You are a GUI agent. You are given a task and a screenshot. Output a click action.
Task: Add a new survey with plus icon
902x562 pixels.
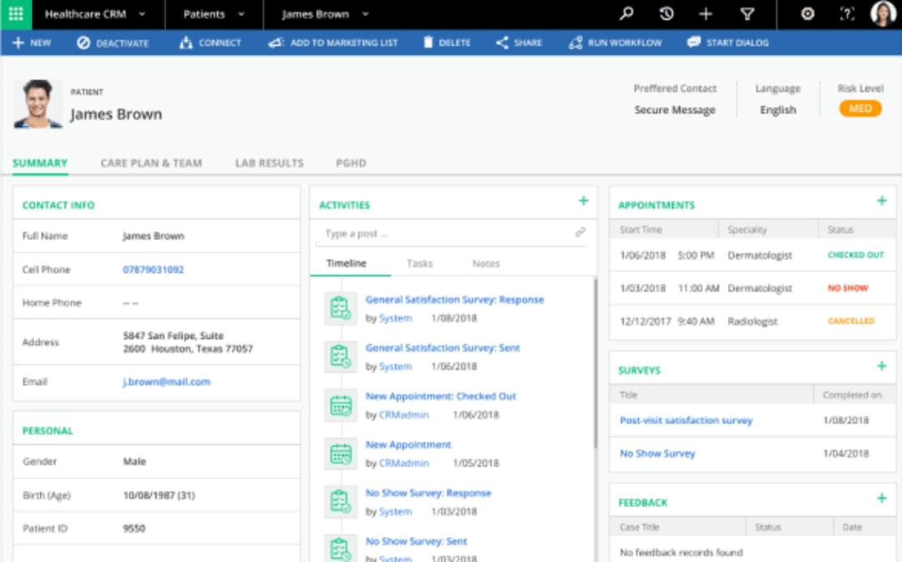click(881, 367)
